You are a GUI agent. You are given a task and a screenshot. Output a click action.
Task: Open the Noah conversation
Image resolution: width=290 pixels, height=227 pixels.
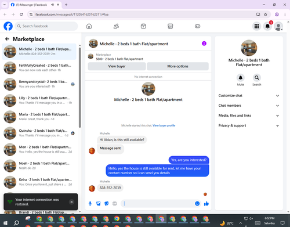click(39, 166)
